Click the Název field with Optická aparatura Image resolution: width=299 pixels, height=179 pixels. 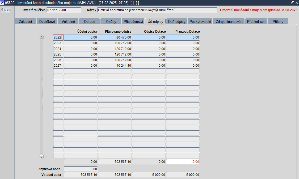tap(157, 10)
